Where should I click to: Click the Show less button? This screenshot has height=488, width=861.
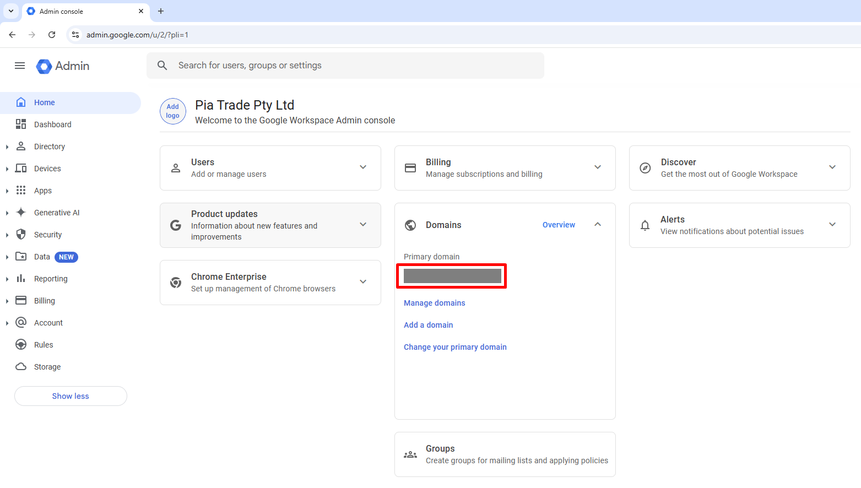(71, 396)
